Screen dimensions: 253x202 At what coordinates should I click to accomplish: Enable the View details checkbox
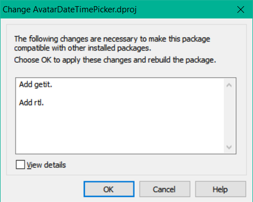pos(20,165)
